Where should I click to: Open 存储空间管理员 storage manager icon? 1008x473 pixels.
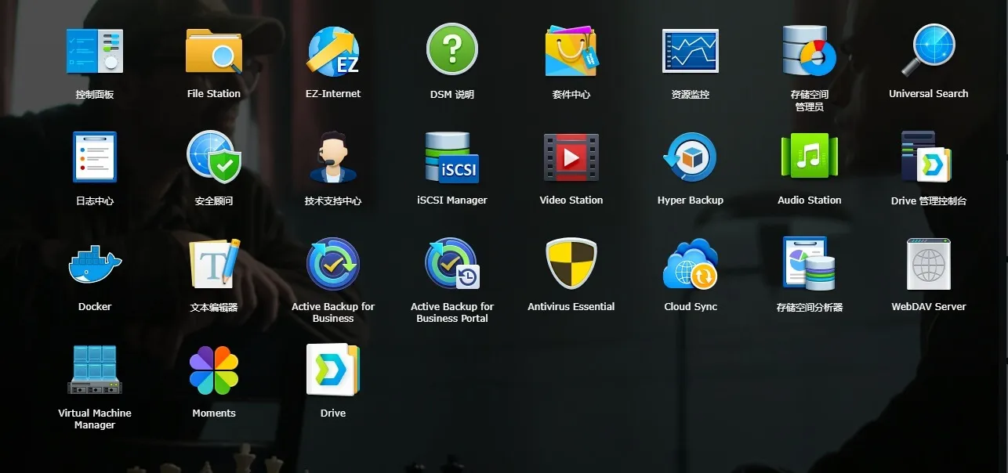tap(810, 51)
